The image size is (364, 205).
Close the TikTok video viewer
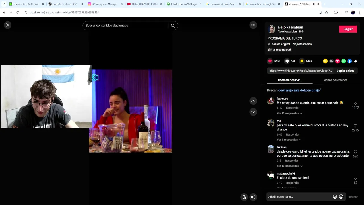click(8, 25)
